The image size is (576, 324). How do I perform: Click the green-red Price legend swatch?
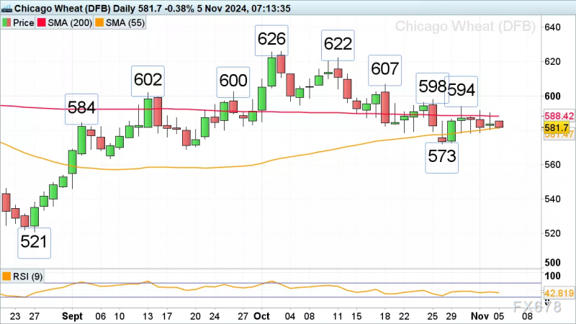[6, 23]
